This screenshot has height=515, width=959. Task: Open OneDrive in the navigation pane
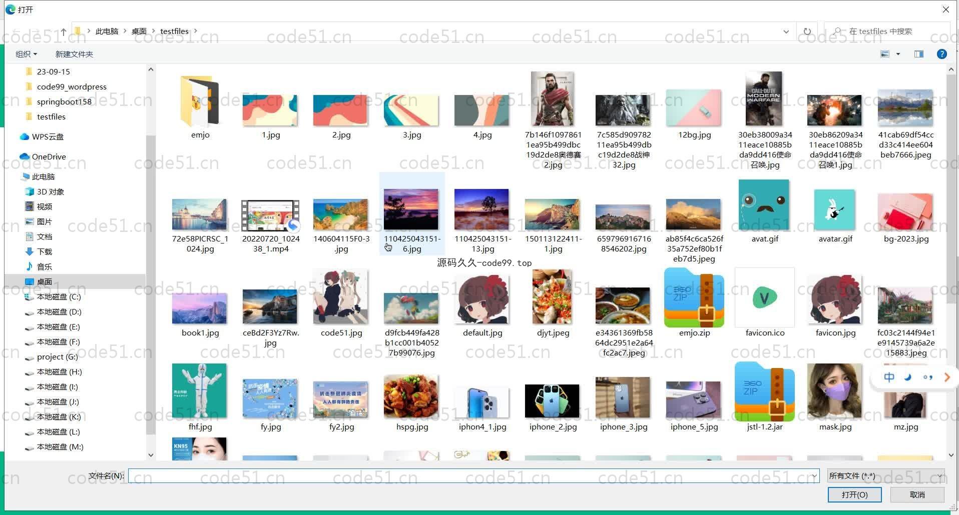43,156
